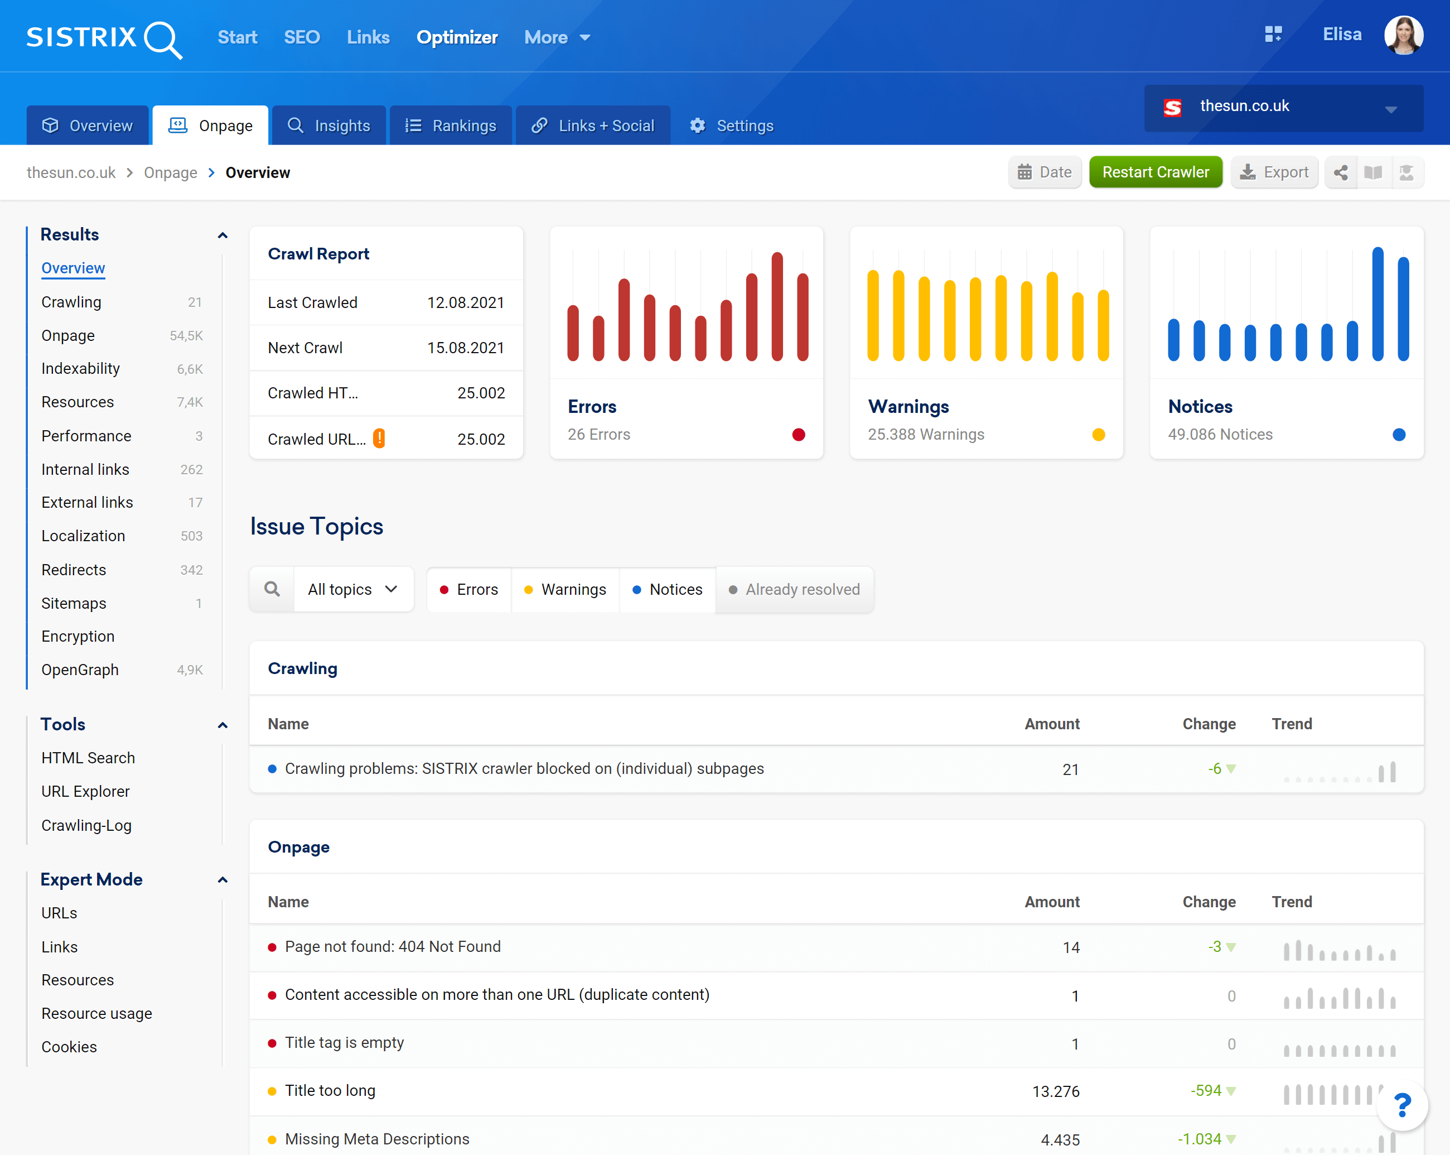Open Cookies in Expert Mode
1450x1155 pixels.
click(x=69, y=1047)
